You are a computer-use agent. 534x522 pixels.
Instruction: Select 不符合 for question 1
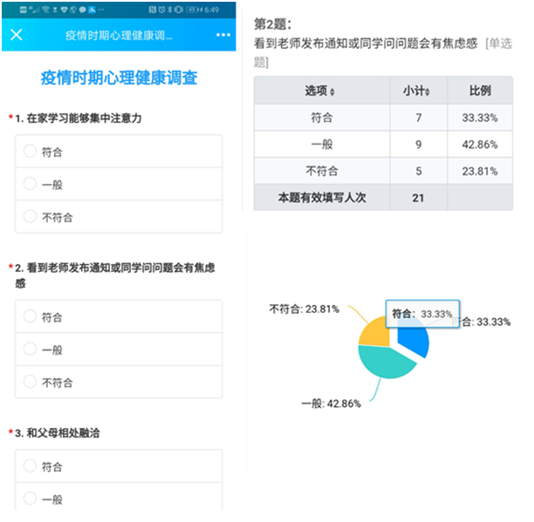click(31, 216)
